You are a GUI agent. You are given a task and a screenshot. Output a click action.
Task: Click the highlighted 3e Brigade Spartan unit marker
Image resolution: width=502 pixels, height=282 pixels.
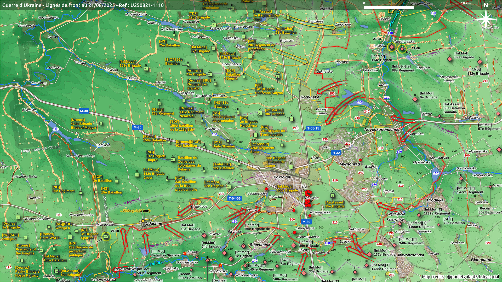pyautogui.click(x=106, y=237)
